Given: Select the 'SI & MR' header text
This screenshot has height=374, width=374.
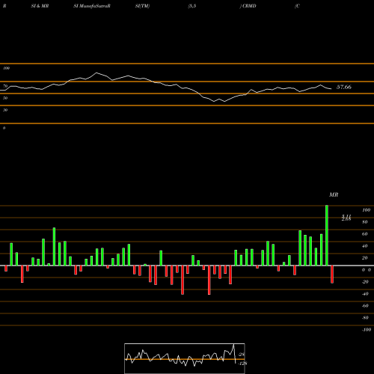Looking at the screenshot, I should [x=40, y=6].
